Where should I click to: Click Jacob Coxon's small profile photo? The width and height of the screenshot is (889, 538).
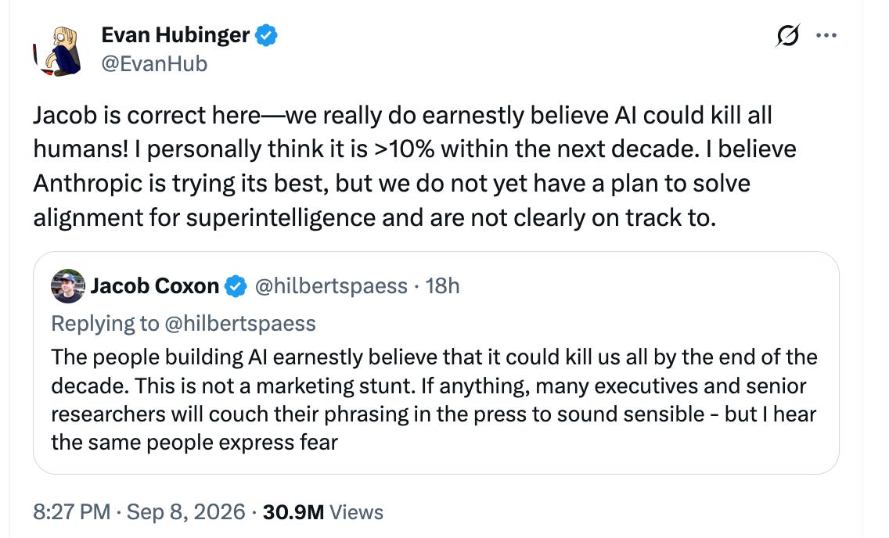68,286
